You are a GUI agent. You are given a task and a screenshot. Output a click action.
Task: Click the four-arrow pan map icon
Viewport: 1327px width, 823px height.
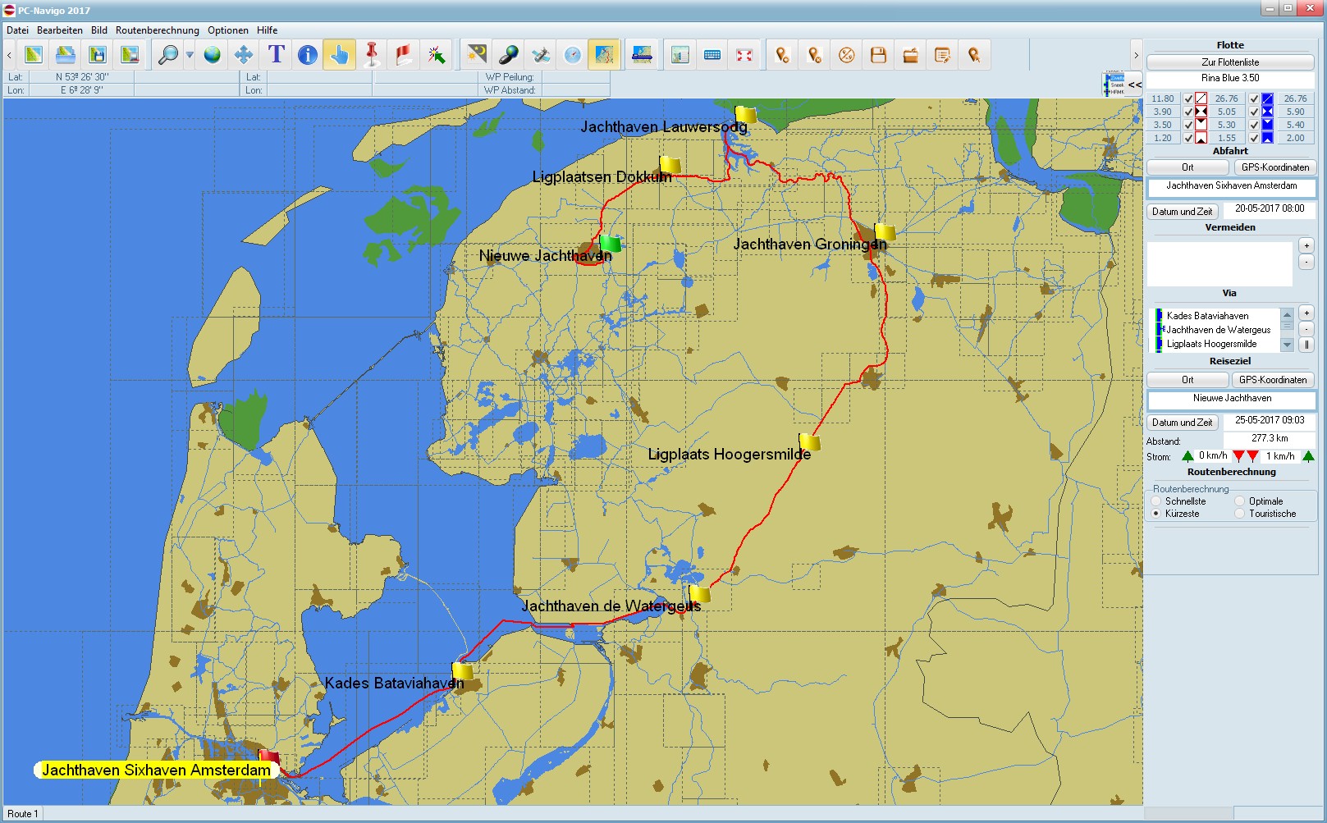[244, 55]
